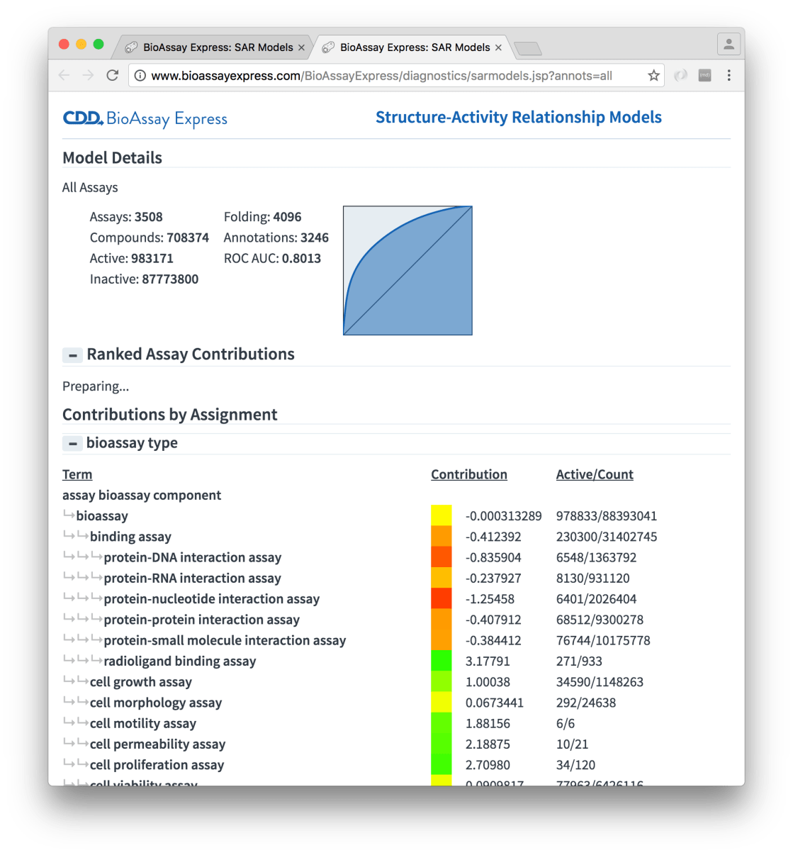793x855 pixels.
Task: Collapse the Ranked Assay Contributions section
Action: [x=72, y=355]
